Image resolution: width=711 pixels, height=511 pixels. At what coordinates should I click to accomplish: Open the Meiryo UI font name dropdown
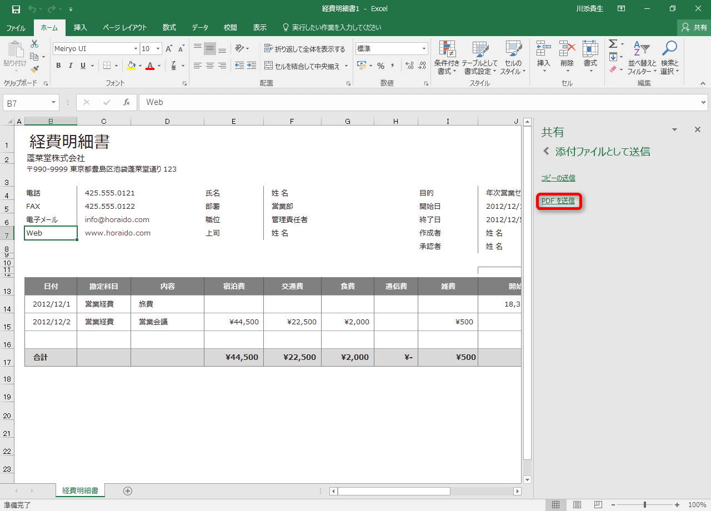click(x=135, y=49)
